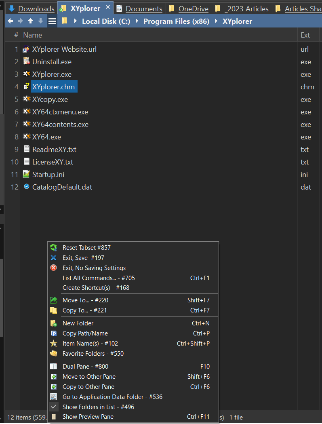Click the 1 file status bar text
Image resolution: width=322 pixels, height=424 pixels.
pos(236,417)
